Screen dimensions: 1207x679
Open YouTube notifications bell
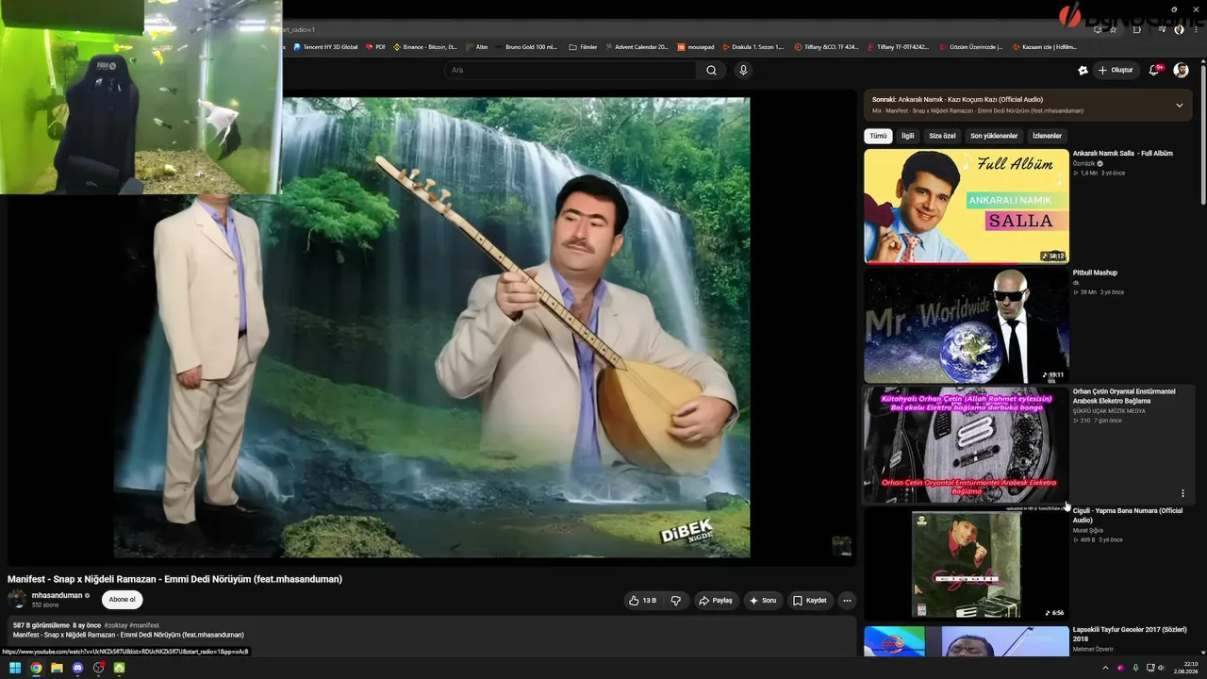(x=1154, y=70)
